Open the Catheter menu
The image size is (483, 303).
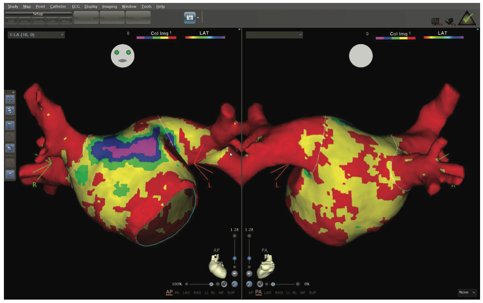[x=58, y=6]
